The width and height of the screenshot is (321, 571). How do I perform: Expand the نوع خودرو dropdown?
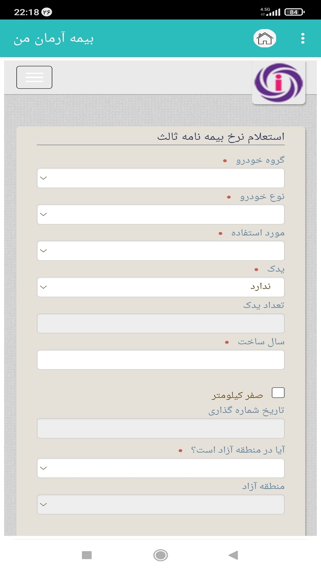click(x=160, y=214)
